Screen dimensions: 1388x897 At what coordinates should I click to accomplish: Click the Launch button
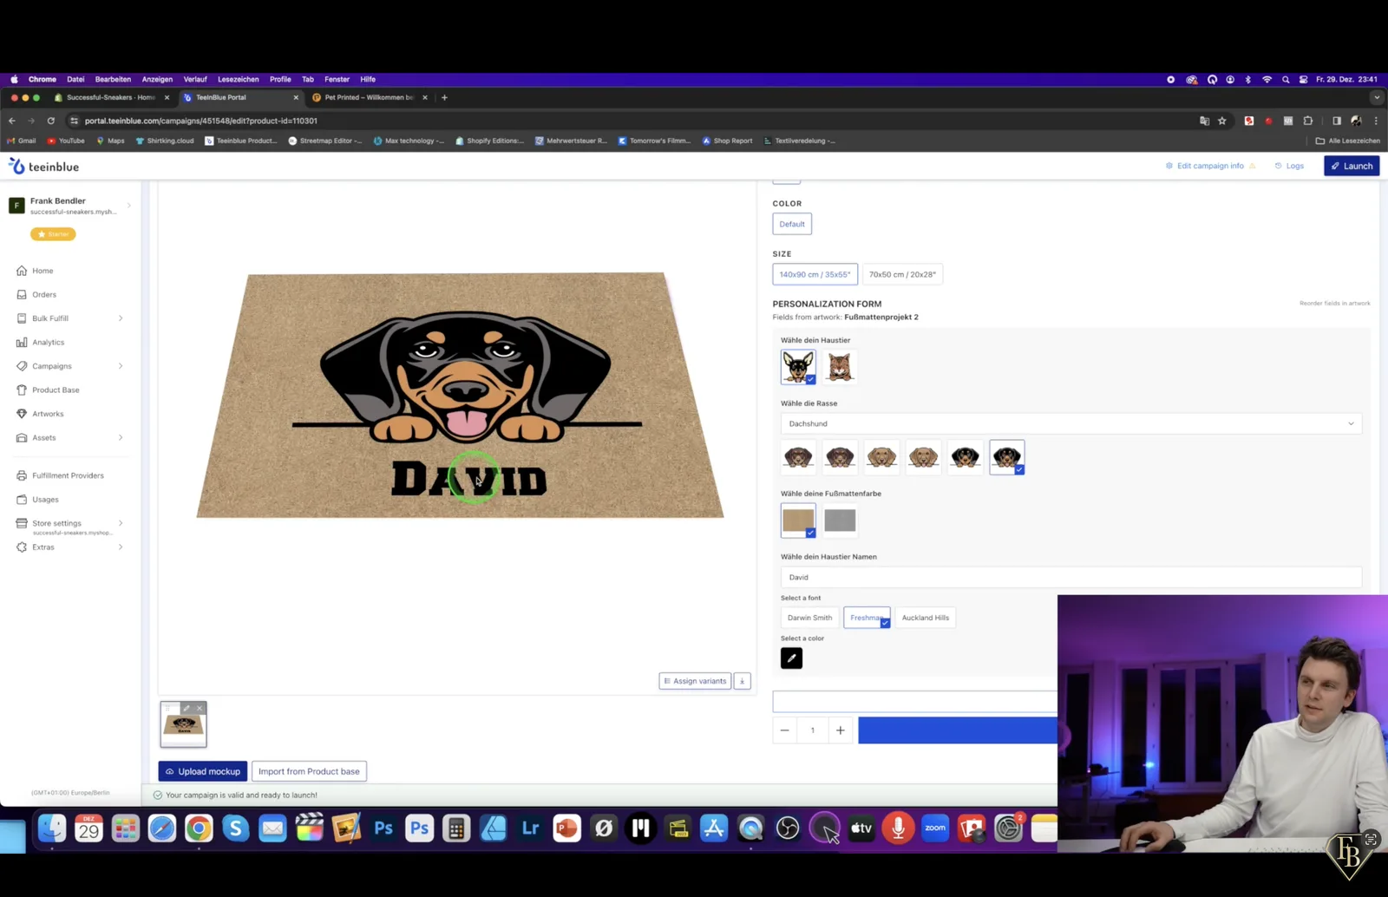click(1352, 166)
